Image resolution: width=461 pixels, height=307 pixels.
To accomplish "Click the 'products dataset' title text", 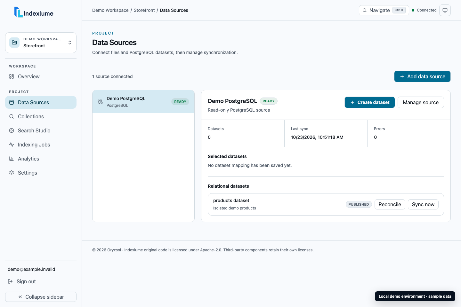I will [231, 201].
